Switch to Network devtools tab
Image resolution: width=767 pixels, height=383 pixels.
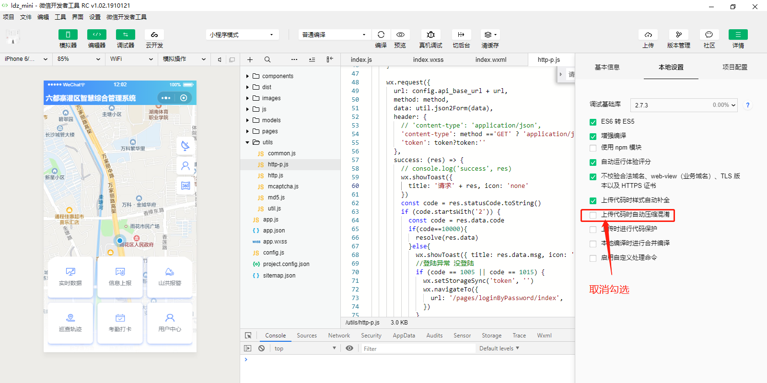pos(339,336)
